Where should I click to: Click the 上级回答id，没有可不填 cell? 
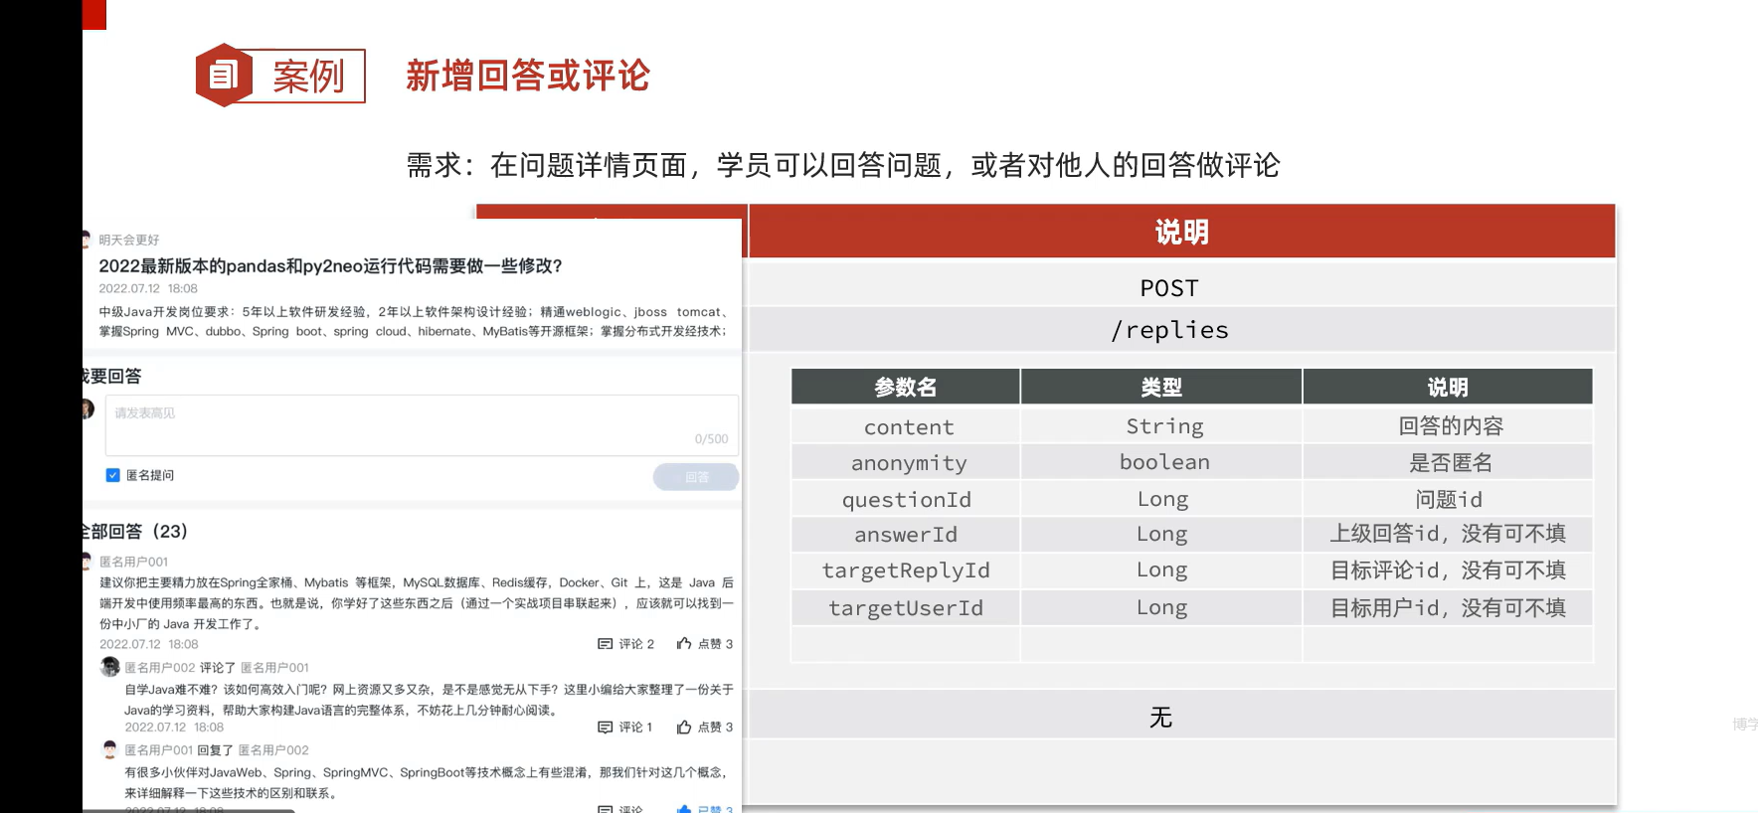[x=1448, y=535]
